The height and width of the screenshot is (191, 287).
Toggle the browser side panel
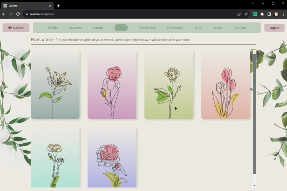click(x=269, y=14)
